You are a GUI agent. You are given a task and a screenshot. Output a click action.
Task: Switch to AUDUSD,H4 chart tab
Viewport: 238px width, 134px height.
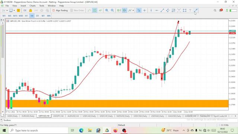coord(73,116)
